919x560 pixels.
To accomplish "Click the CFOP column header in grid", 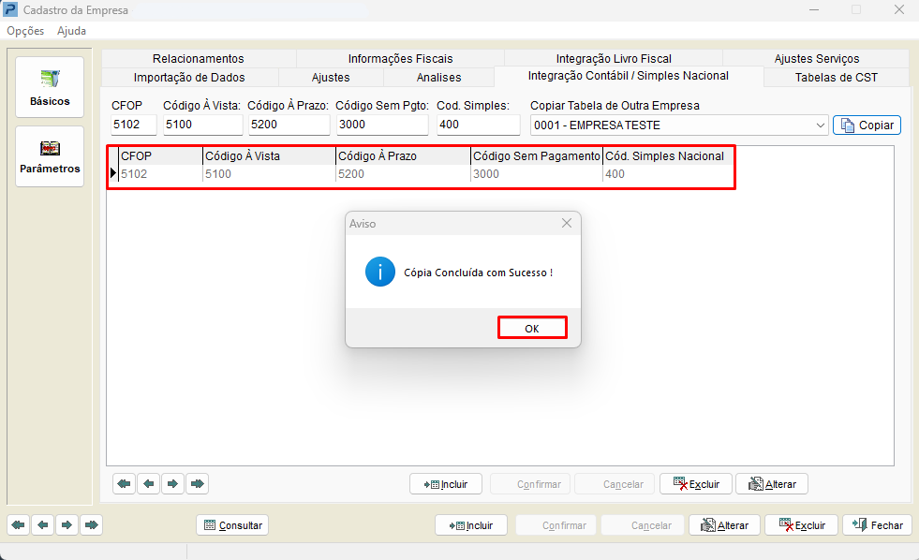I will (x=160, y=155).
